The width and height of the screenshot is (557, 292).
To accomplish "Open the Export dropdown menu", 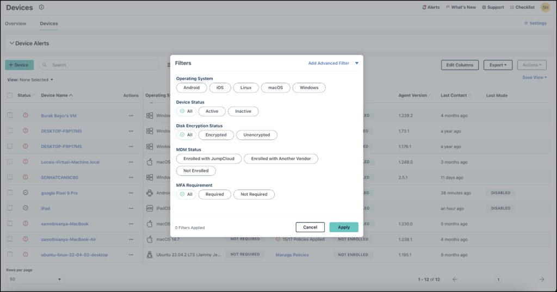I will (498, 65).
